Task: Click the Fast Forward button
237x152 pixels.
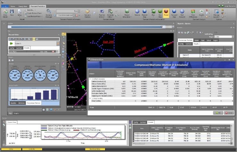Action: pos(182,13)
